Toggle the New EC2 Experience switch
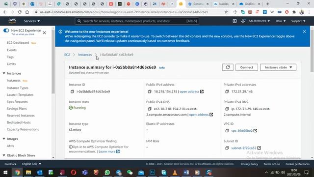The width and height of the screenshot is (314, 177). click(x=6, y=30)
